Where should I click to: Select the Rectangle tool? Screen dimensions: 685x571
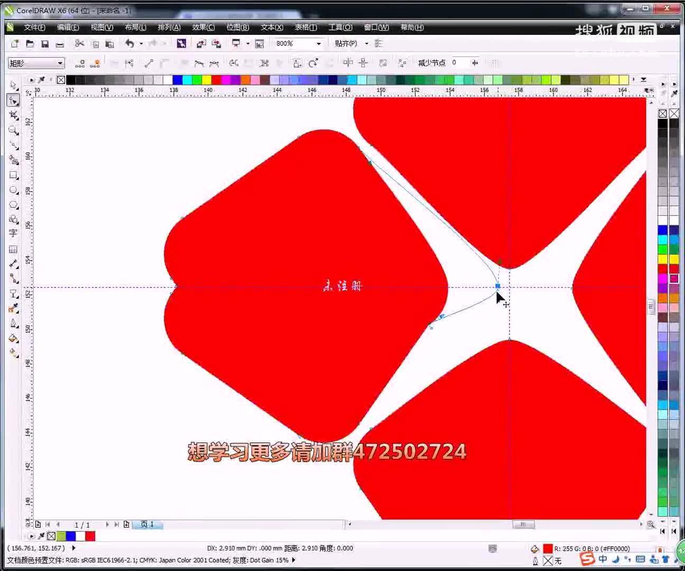14,175
